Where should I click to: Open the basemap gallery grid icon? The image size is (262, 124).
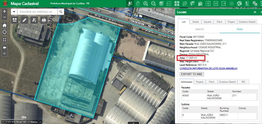click(x=177, y=4)
